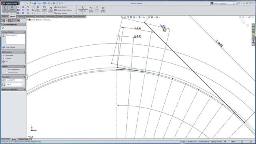The height and width of the screenshot is (144, 256).
Task: Activate the Smart Dimension tool
Action: [x=12, y=9]
